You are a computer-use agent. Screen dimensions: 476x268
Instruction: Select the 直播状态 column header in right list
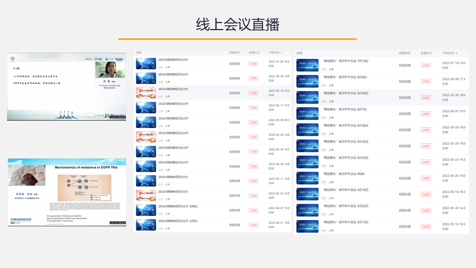coord(426,53)
